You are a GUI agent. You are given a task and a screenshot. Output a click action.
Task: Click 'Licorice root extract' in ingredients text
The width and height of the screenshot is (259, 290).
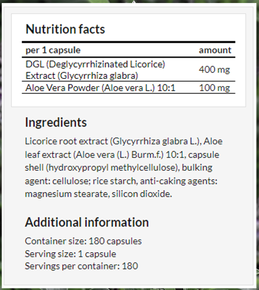coord(66,141)
